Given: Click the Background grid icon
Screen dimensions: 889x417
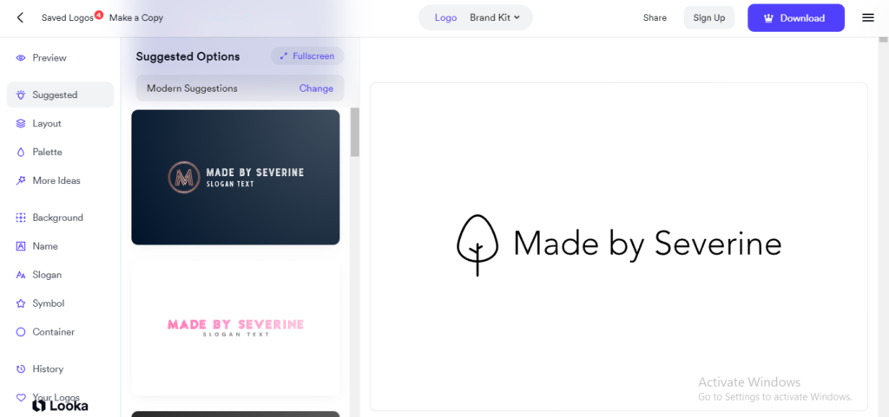Looking at the screenshot, I should (x=21, y=218).
